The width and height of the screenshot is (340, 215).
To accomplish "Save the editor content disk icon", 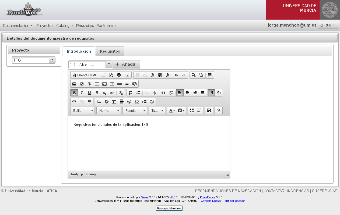I will pos(209,110).
